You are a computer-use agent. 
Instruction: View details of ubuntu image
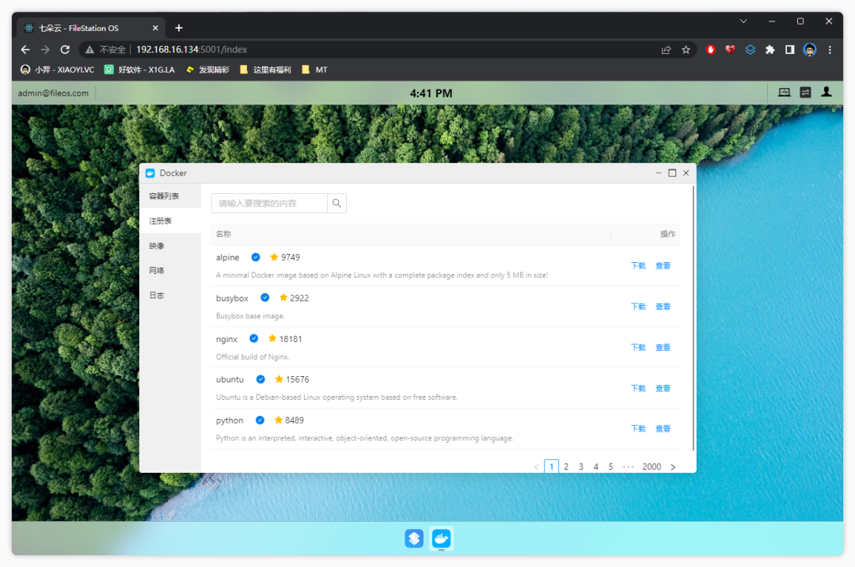[663, 388]
